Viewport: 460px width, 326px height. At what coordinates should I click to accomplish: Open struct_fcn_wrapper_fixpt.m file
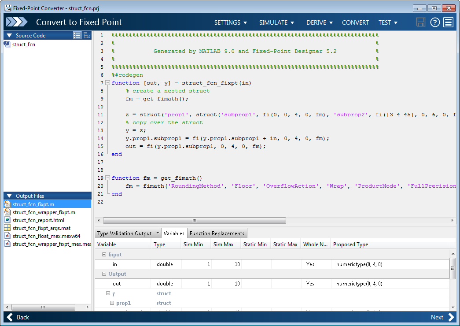click(x=44, y=212)
